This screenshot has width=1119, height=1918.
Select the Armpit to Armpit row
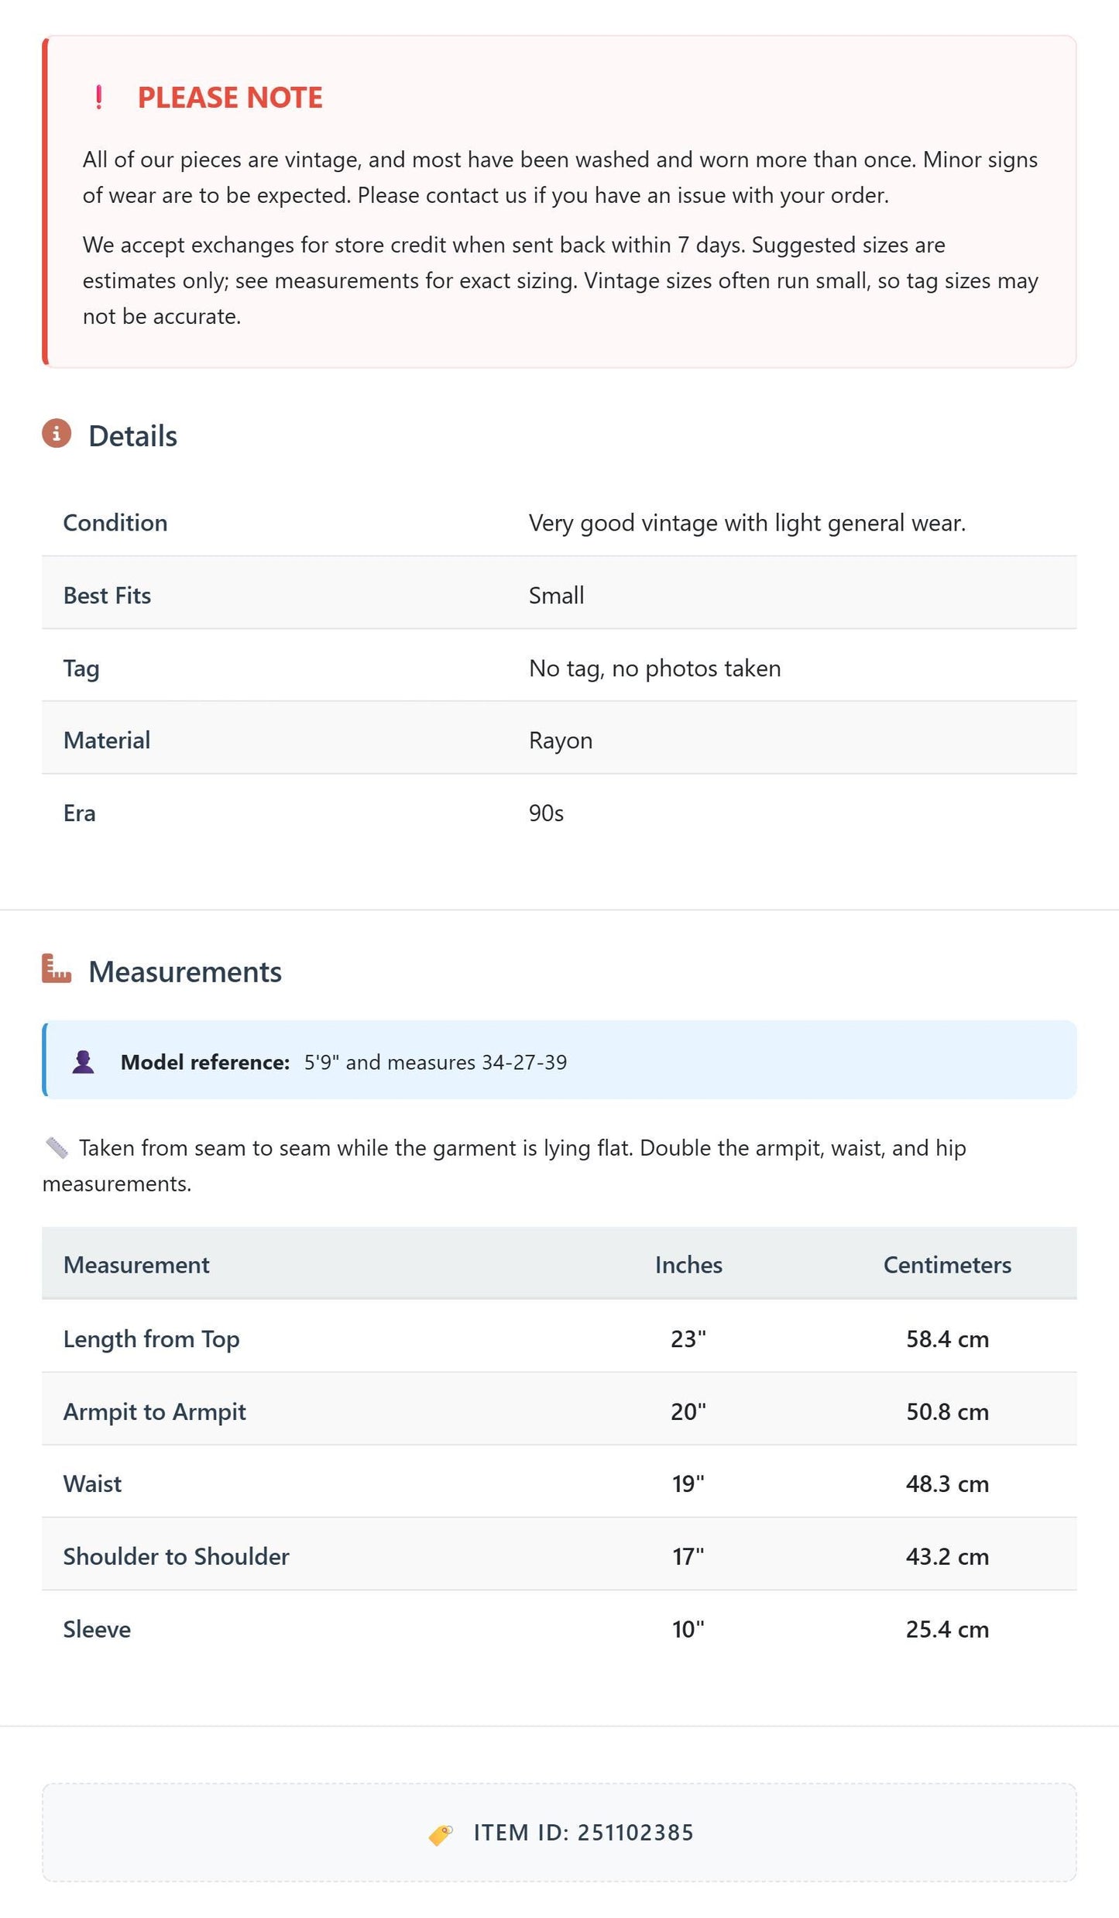(559, 1411)
